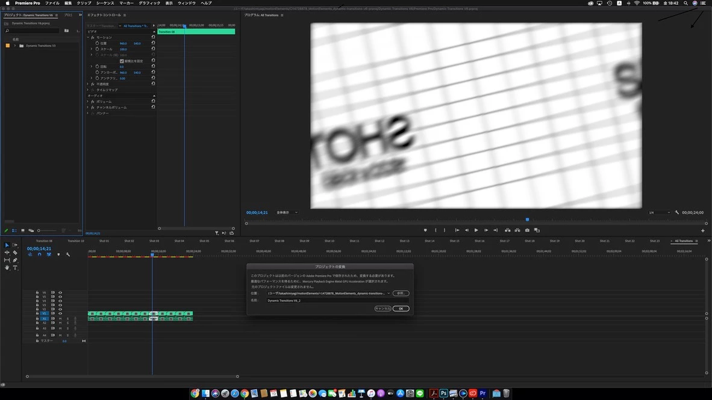The image size is (712, 400).
Task: Click the New Bin folder icon in Project panel
Action: coord(66,31)
